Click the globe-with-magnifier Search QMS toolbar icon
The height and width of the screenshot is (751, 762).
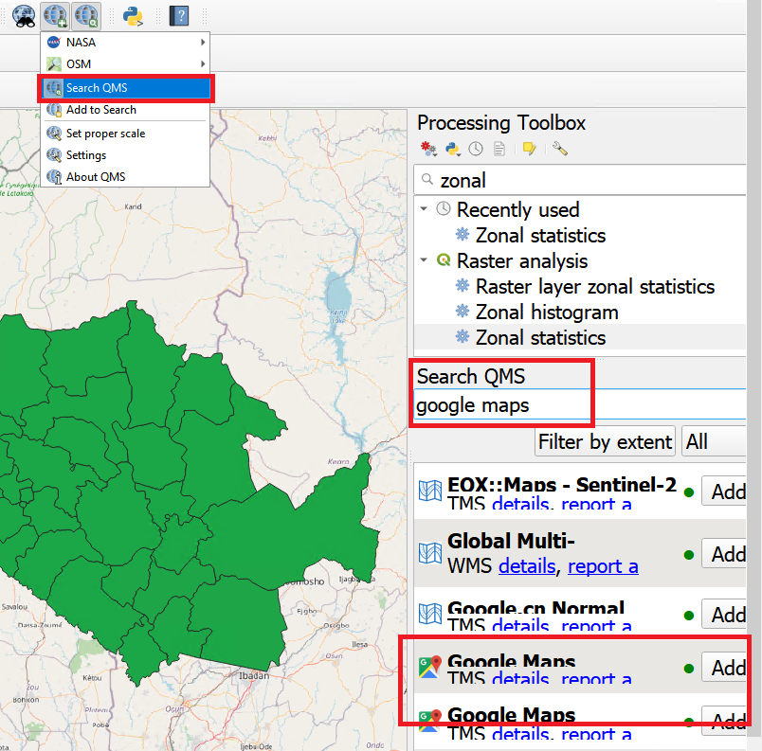click(x=86, y=15)
